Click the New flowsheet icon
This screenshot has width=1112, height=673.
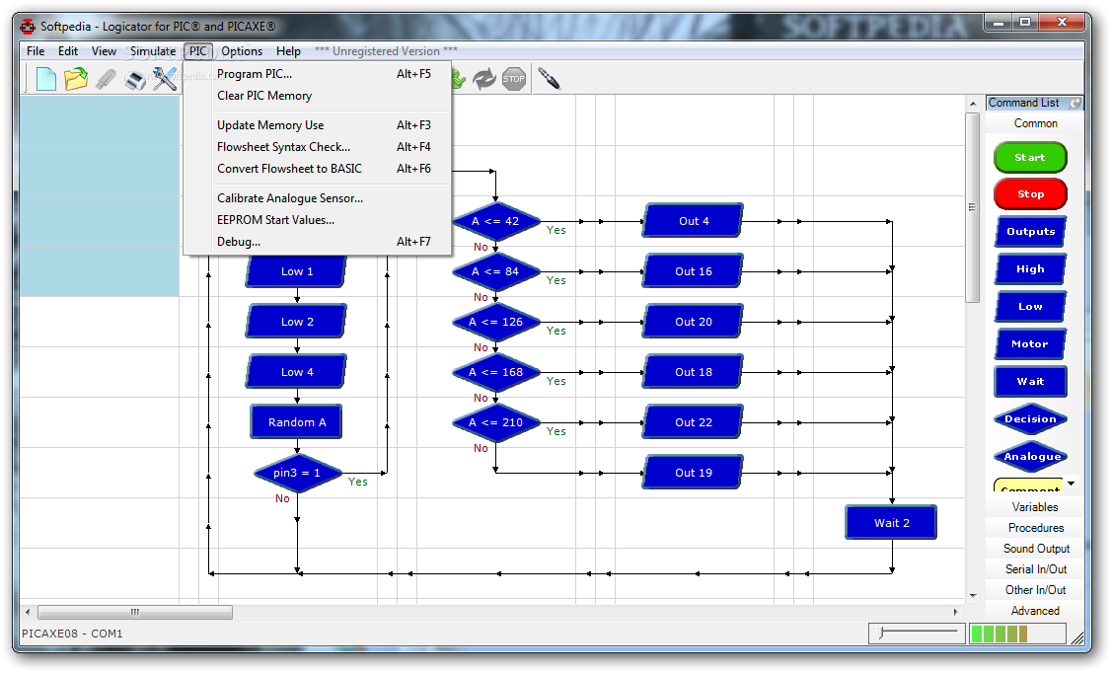[x=46, y=79]
